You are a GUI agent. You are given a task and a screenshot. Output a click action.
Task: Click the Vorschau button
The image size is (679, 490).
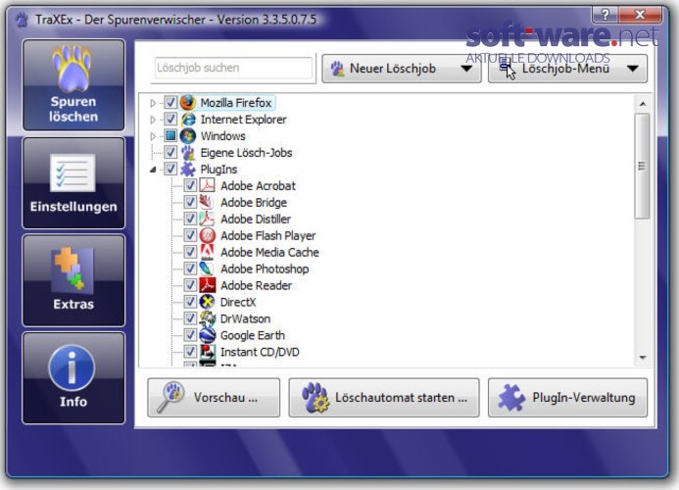pos(214,398)
